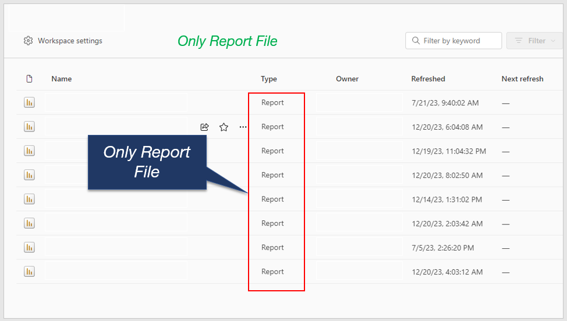Click report icon in row refreshed 12/20/23 6:04:08 AM
The height and width of the screenshot is (321, 567).
[x=29, y=127]
